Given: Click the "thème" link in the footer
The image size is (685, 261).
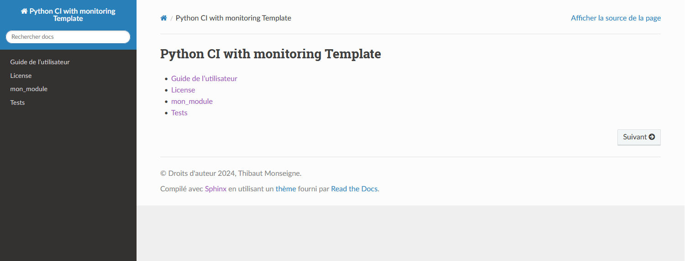Looking at the screenshot, I should [x=286, y=189].
